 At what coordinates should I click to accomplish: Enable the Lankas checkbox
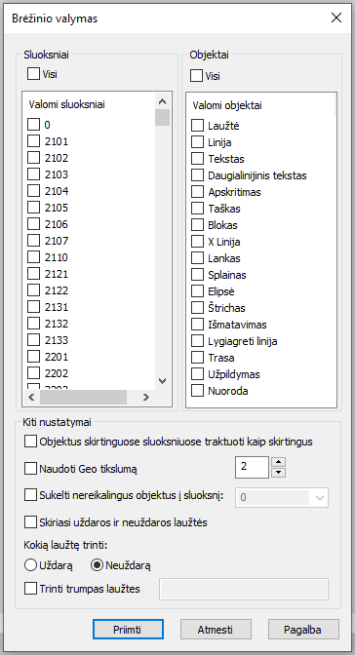197,258
